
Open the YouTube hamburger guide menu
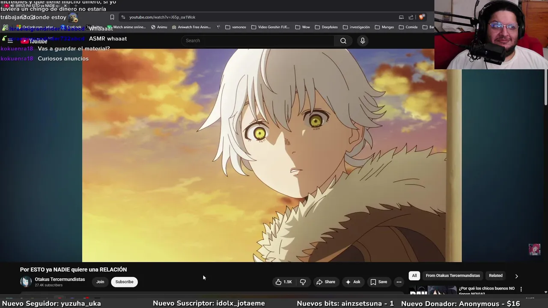tap(10, 41)
